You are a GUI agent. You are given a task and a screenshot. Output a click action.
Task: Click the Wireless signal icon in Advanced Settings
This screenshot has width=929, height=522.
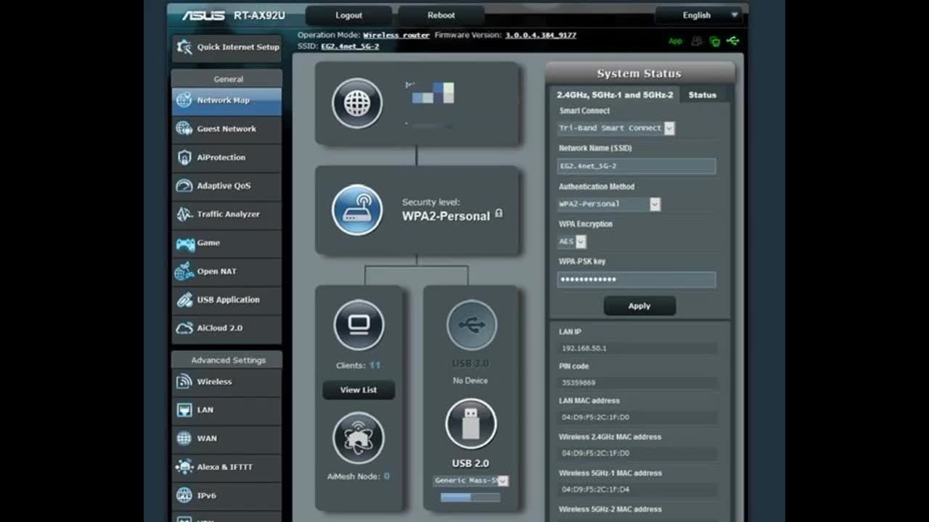[x=184, y=381]
